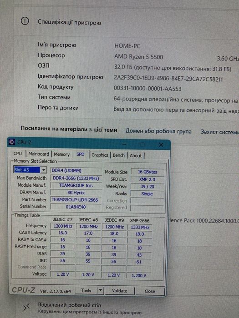Click the DDR4 (UDIMM) memory type field
The height and width of the screenshot is (318, 239).
coord(76,170)
